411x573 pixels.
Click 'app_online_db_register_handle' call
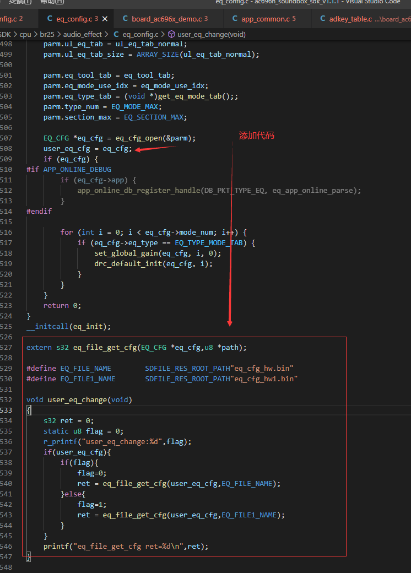[139, 191]
